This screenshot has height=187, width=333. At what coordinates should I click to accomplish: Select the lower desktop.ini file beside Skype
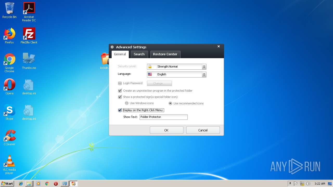tap(29, 112)
